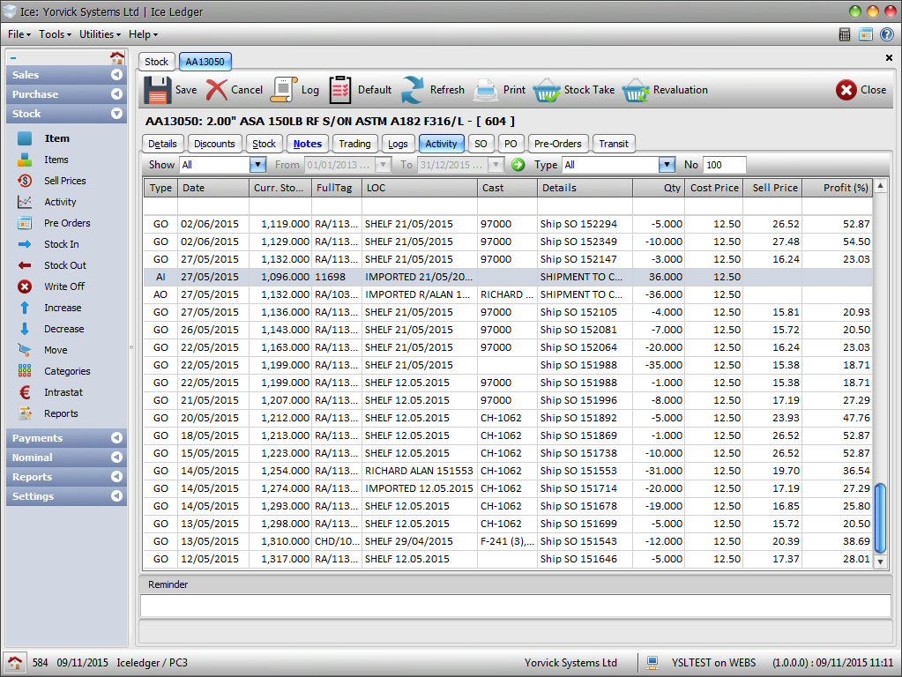Sort by the Date column header
Screen dimensions: 902x677
(x=213, y=188)
